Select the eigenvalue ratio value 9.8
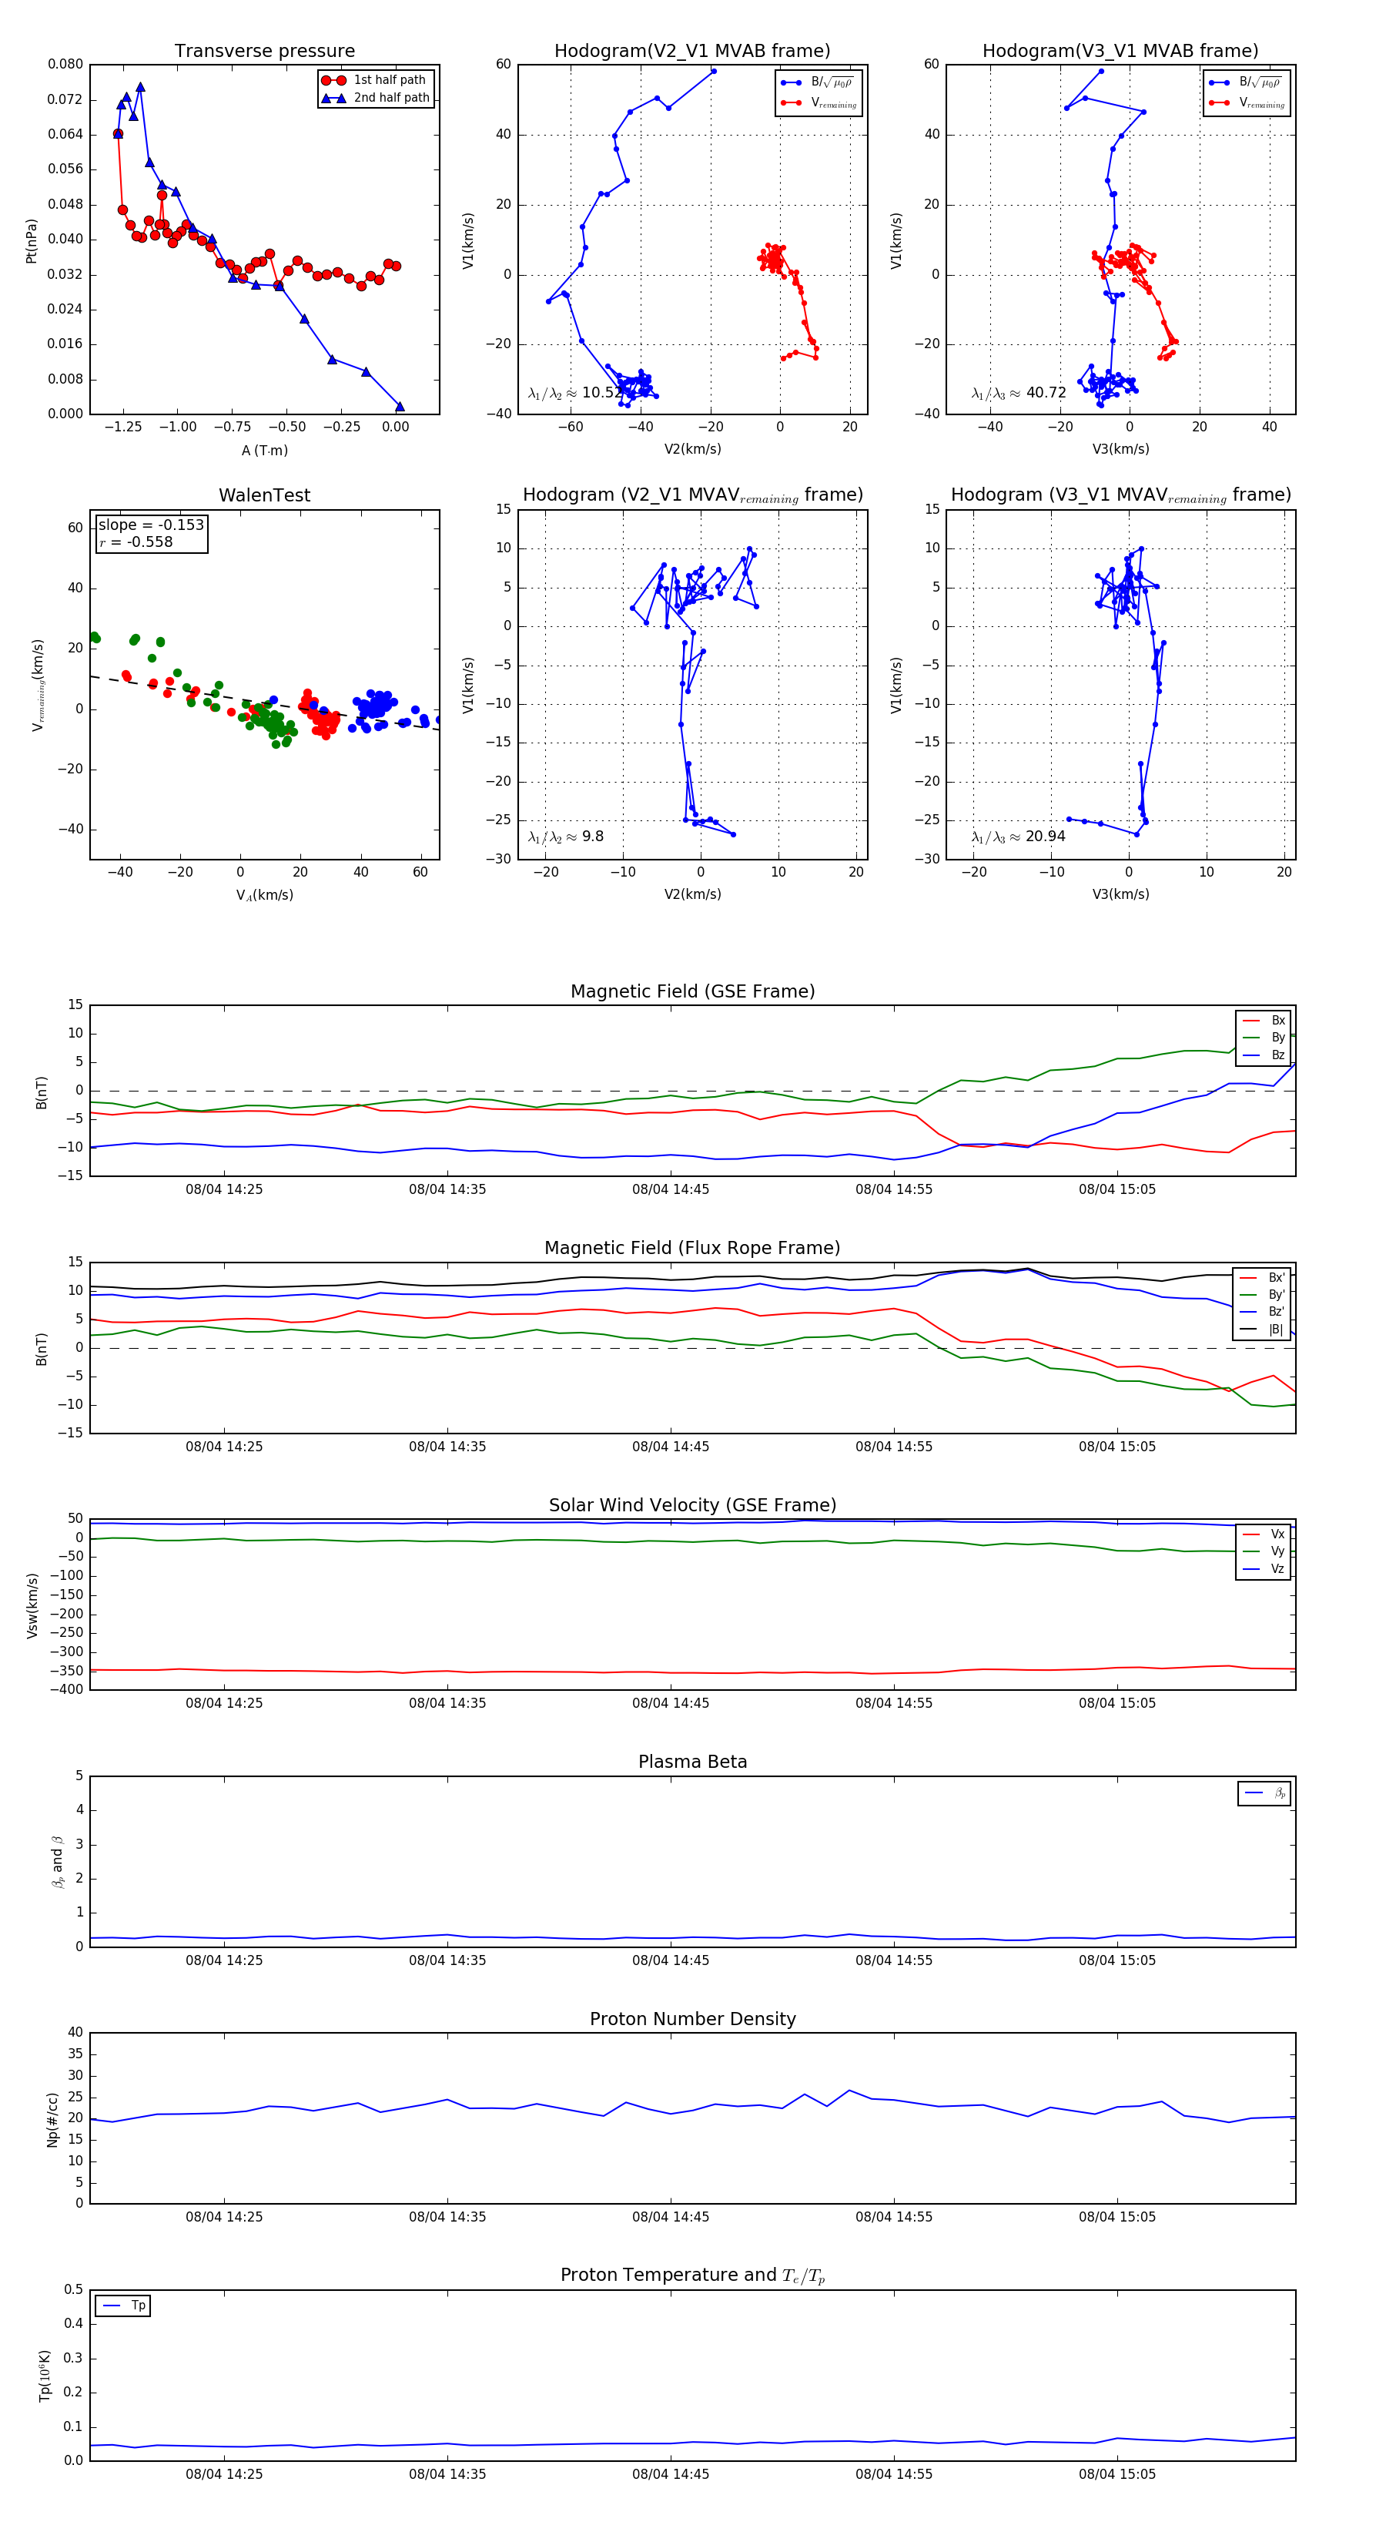Screen dimensions: 1386x2542 point(593,837)
